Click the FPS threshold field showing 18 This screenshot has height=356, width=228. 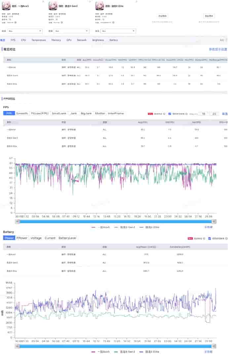(203, 114)
